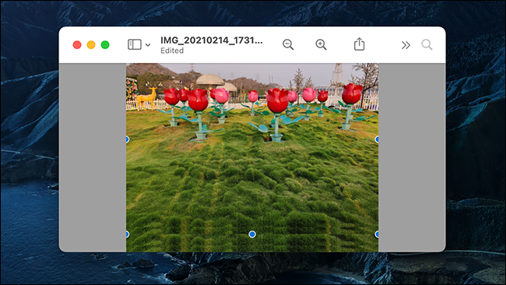Zoom out with the minus magnifier
506x285 pixels.
(288, 44)
